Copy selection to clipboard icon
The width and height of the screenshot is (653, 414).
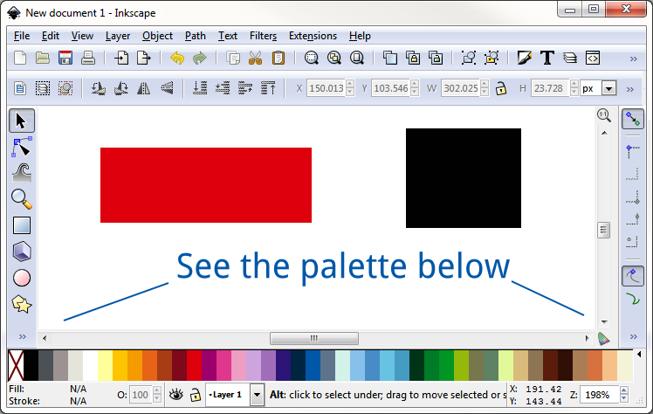click(233, 58)
